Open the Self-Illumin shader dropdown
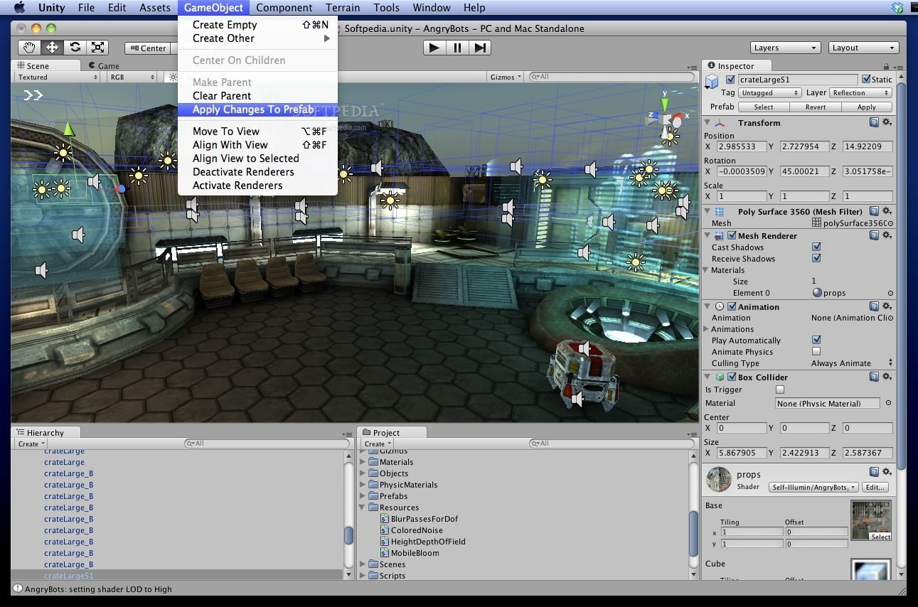 click(813, 488)
